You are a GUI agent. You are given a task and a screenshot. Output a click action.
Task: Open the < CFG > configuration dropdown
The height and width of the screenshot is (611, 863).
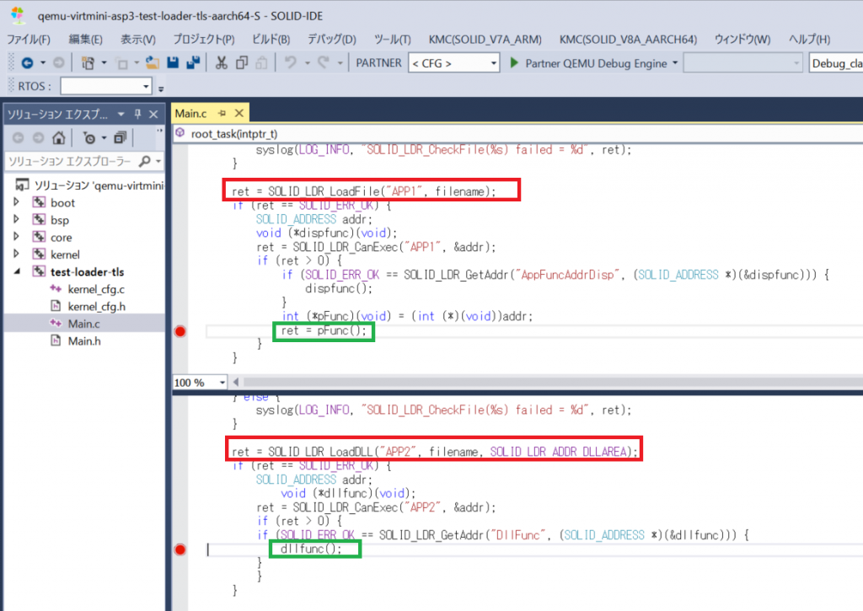coord(454,63)
